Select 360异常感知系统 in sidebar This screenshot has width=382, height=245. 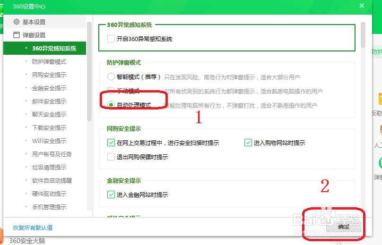(x=44, y=48)
